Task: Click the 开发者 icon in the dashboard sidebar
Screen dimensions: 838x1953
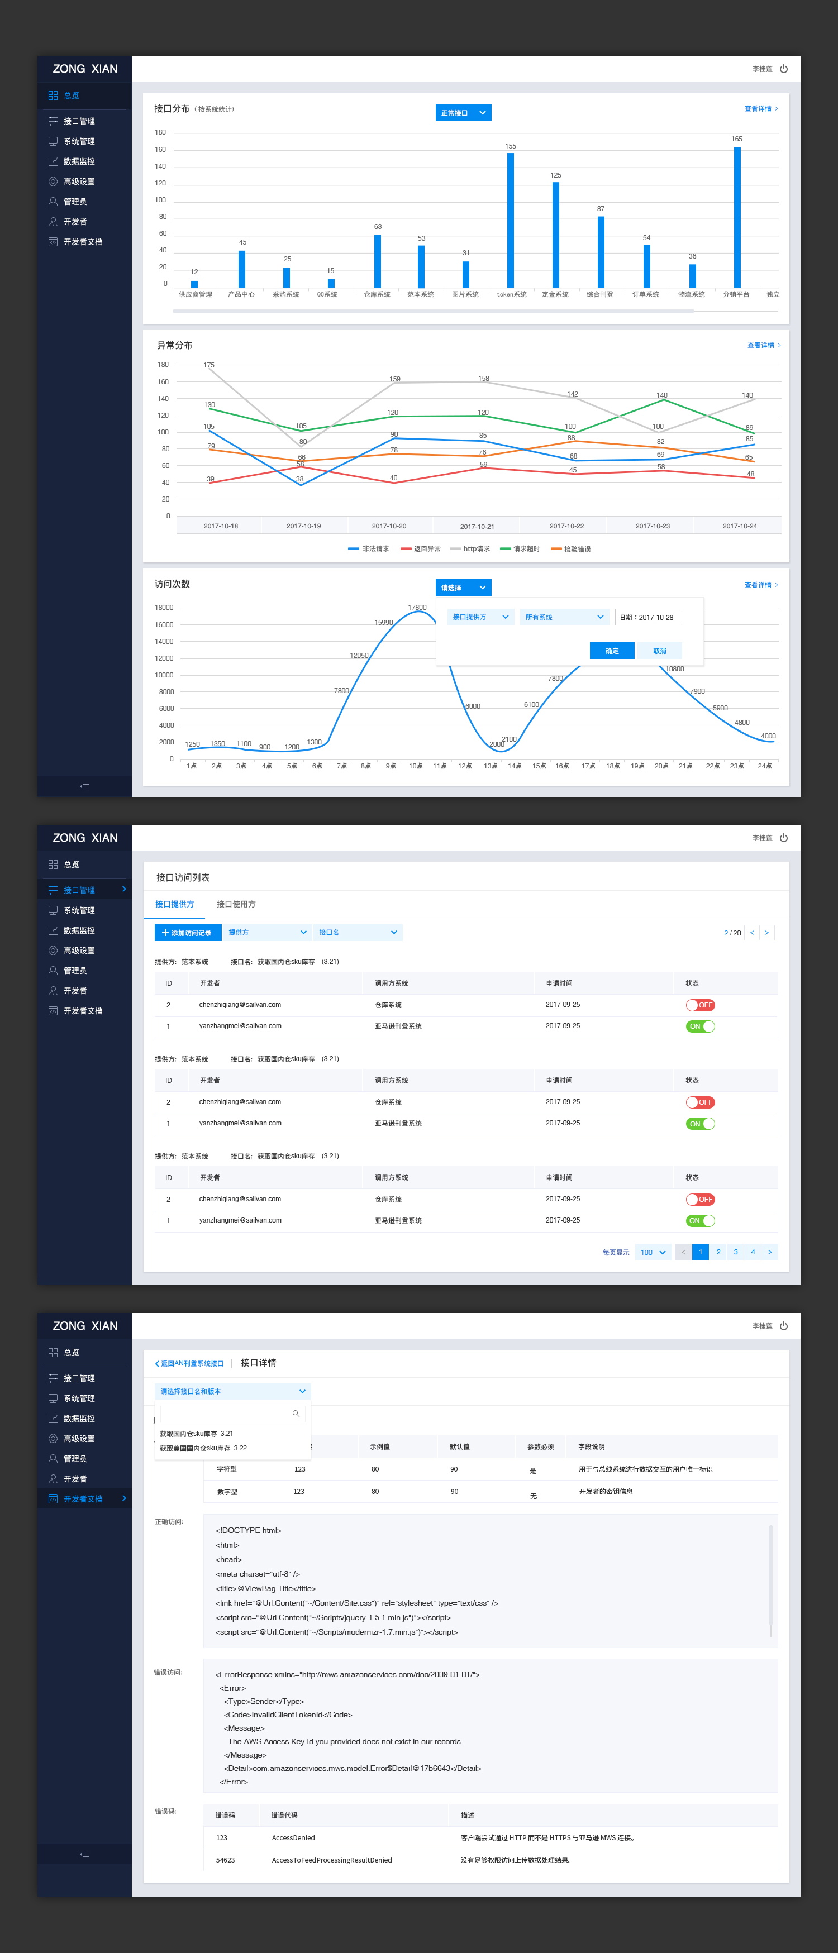Action: tap(53, 221)
